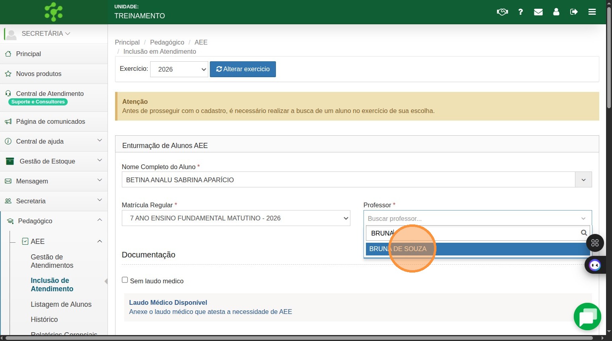612x341 pixels.
Task: Open the help question mark icon
Action: coord(520,12)
